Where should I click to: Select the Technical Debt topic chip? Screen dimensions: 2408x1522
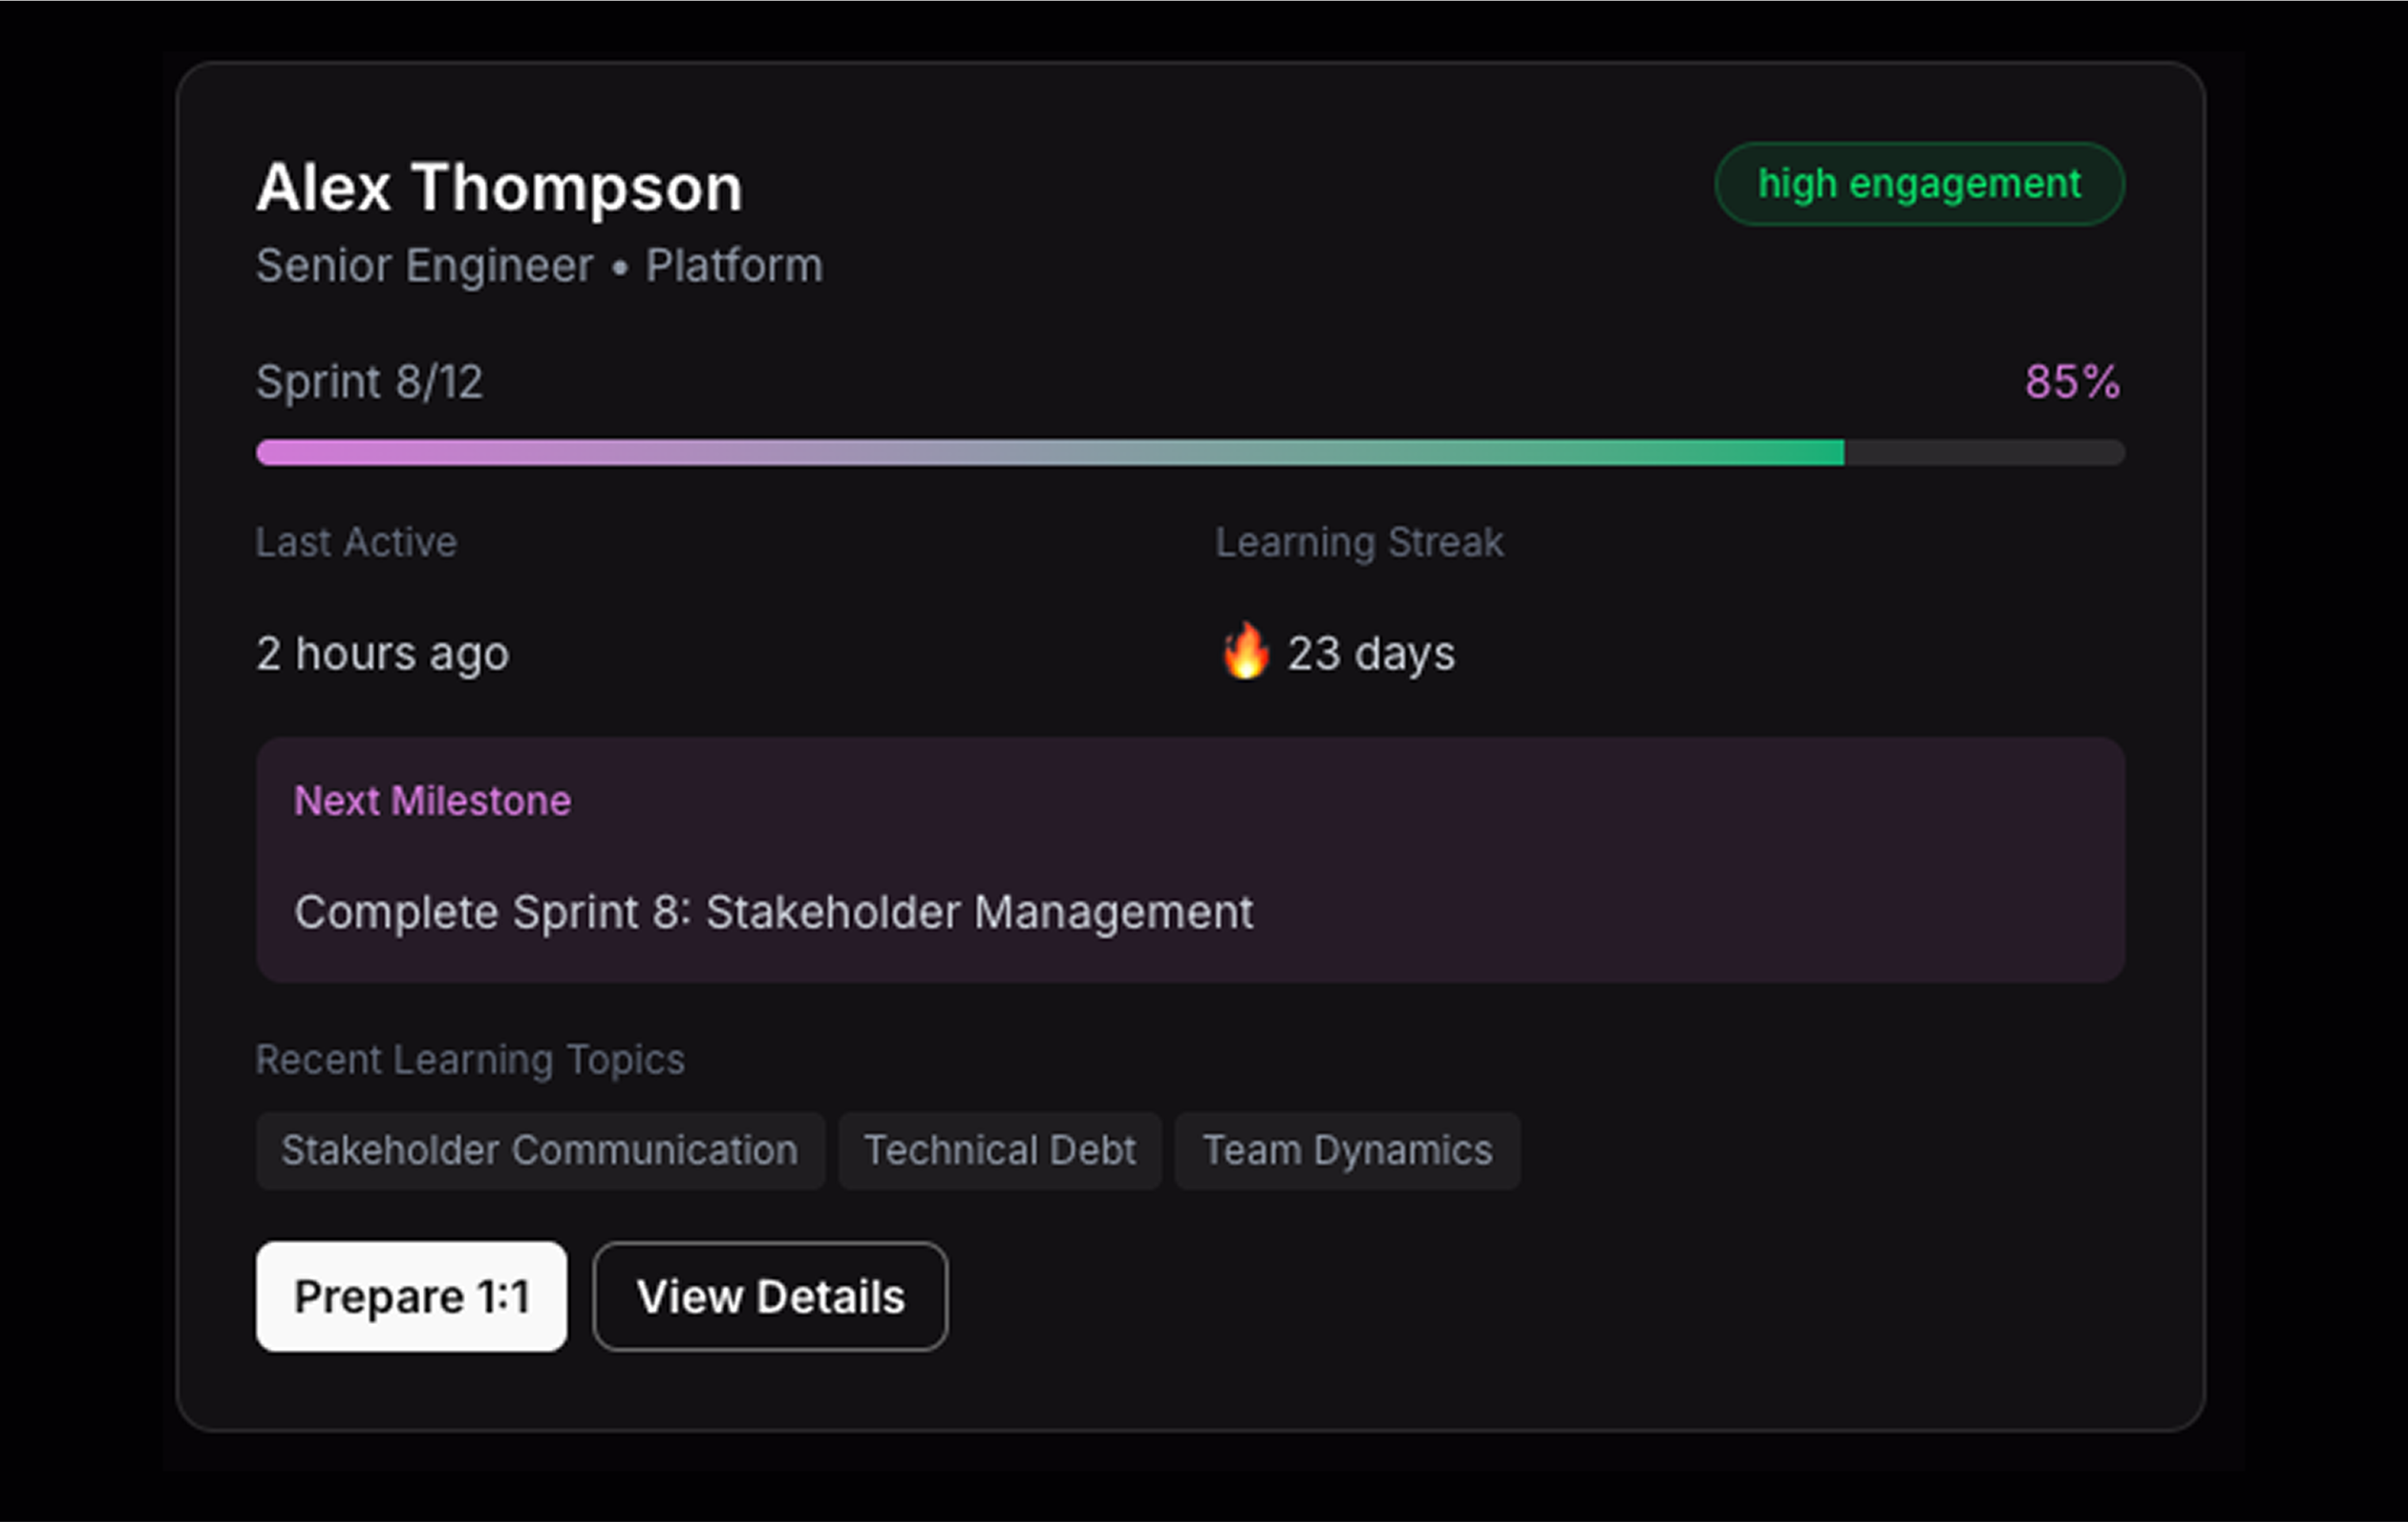[x=999, y=1151]
